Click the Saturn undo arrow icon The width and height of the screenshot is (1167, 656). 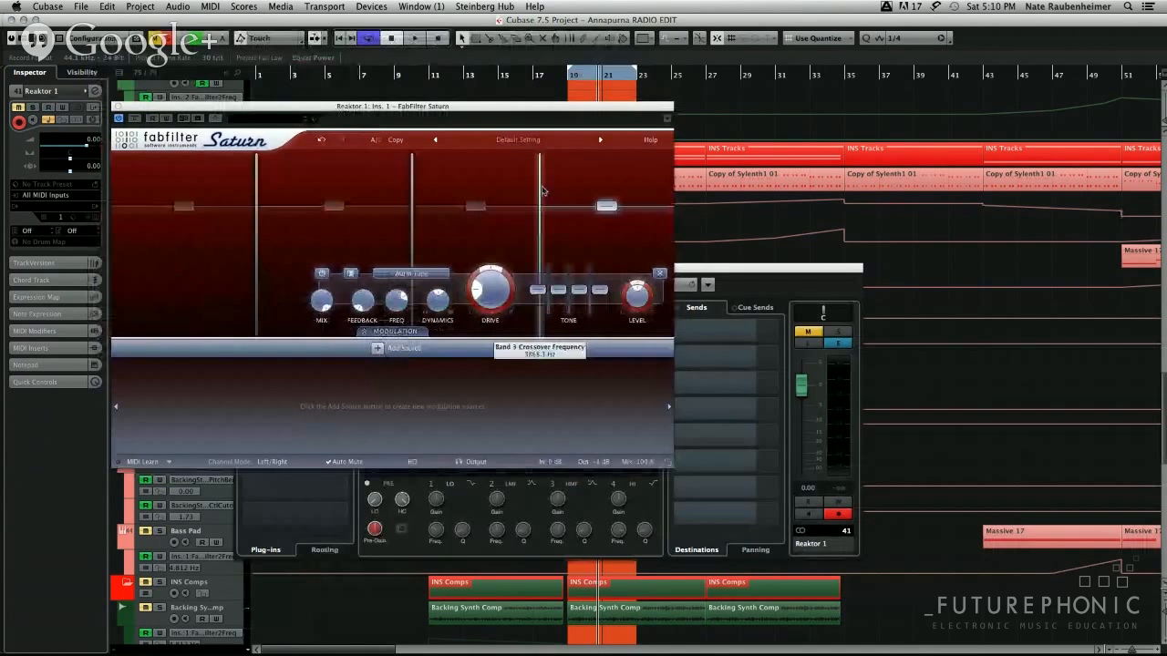(x=321, y=139)
